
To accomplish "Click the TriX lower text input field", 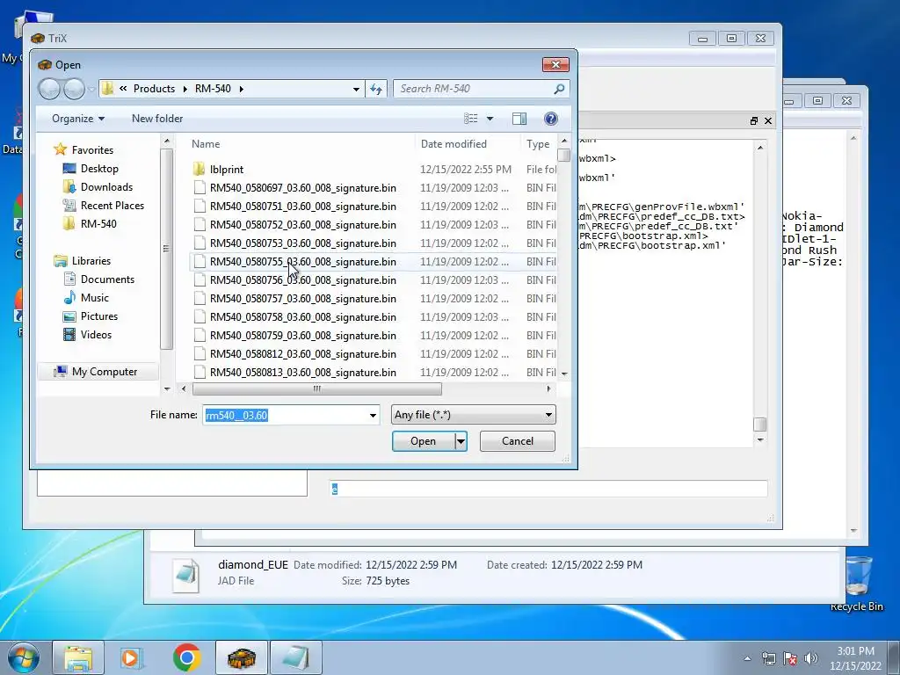I will pos(548,489).
